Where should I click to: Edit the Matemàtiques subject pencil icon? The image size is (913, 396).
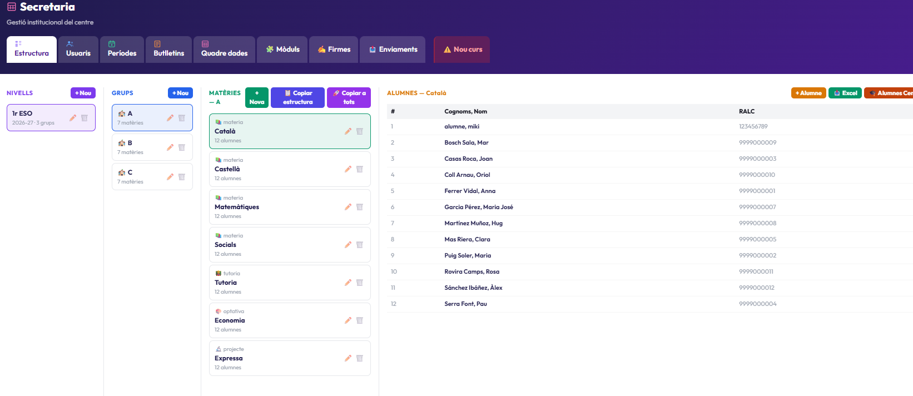348,207
